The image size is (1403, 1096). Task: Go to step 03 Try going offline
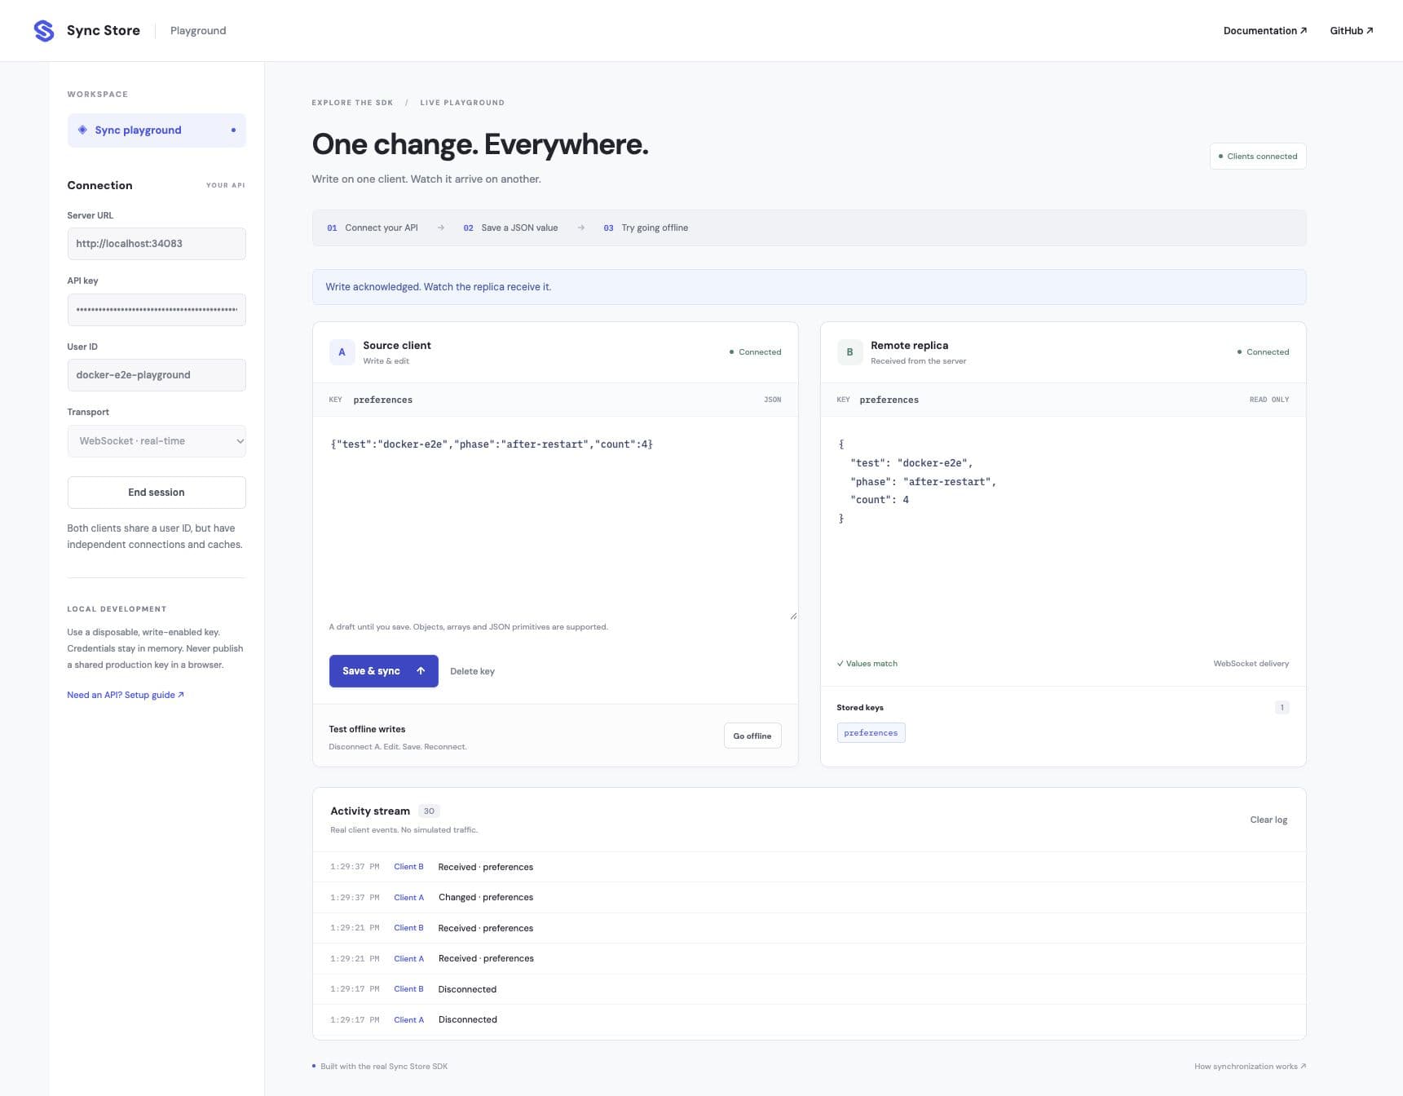pos(646,228)
